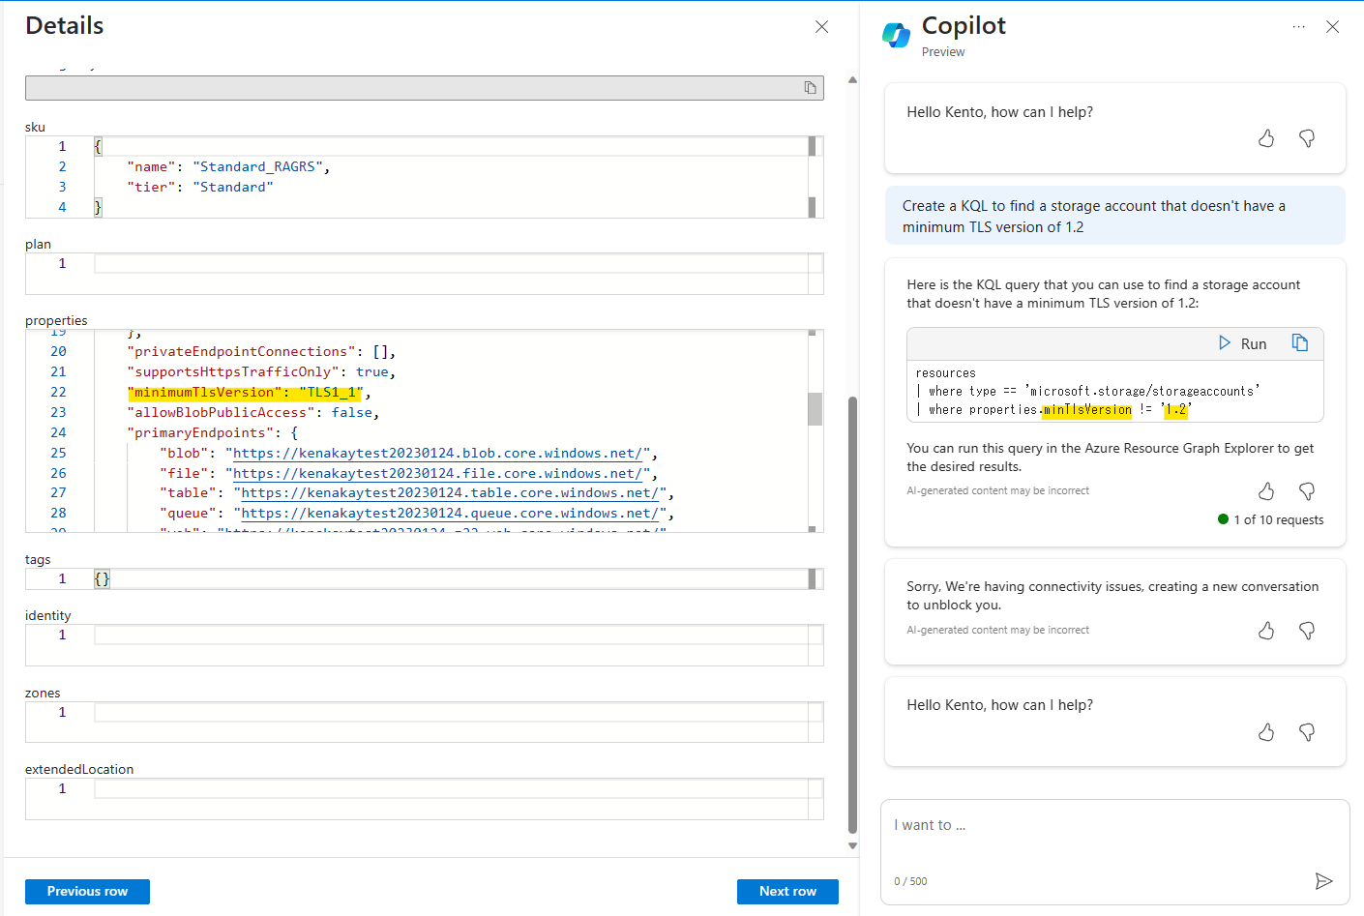Copy the KQL query code block
The width and height of the screenshot is (1364, 916).
pyautogui.click(x=1299, y=343)
